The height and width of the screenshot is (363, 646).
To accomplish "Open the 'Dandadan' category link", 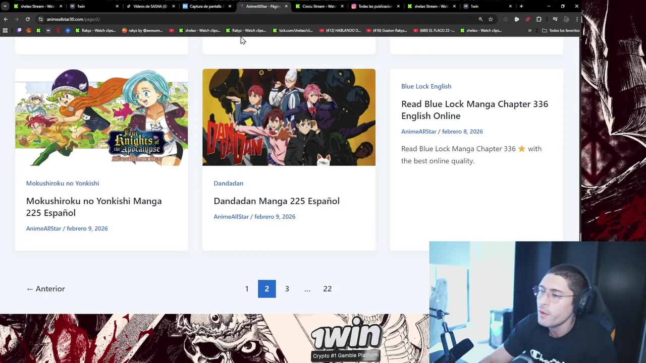I will pyautogui.click(x=228, y=183).
